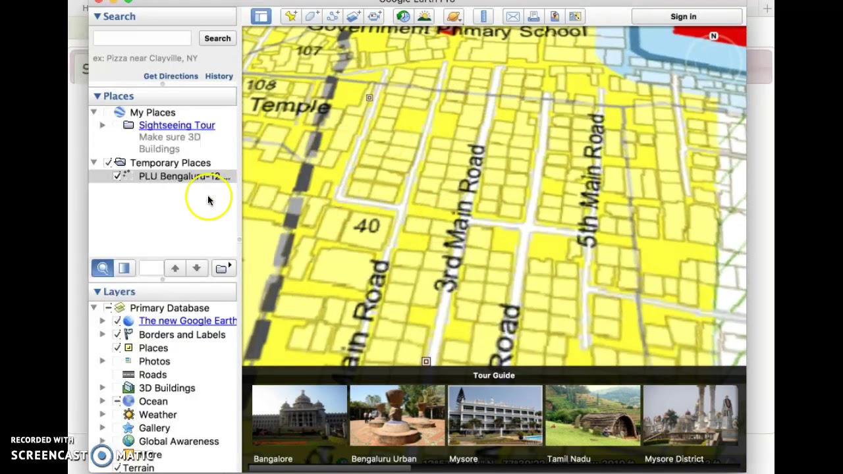Click the Tour Guide header bar

click(x=494, y=375)
